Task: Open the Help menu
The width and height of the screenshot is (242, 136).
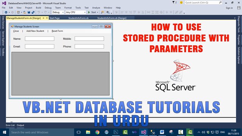Action: [118, 8]
